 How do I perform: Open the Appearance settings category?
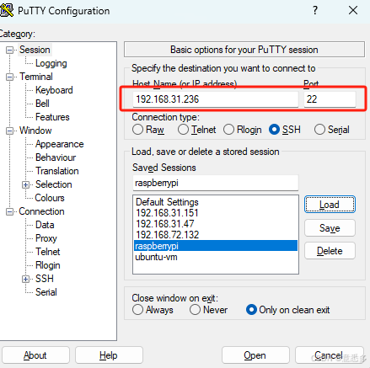60,144
